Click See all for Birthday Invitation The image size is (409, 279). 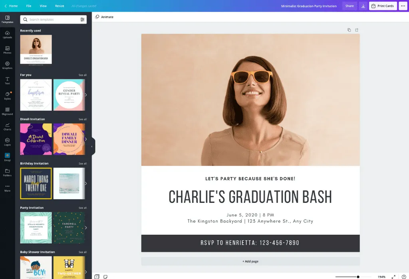click(x=83, y=163)
